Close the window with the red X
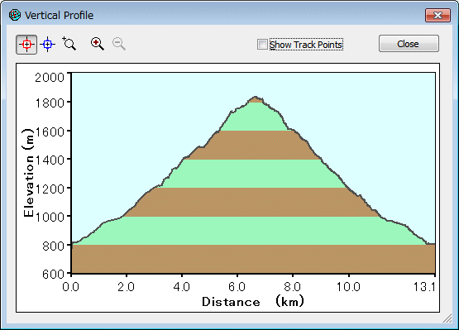Screen dimensions: 459x330 click(x=437, y=15)
